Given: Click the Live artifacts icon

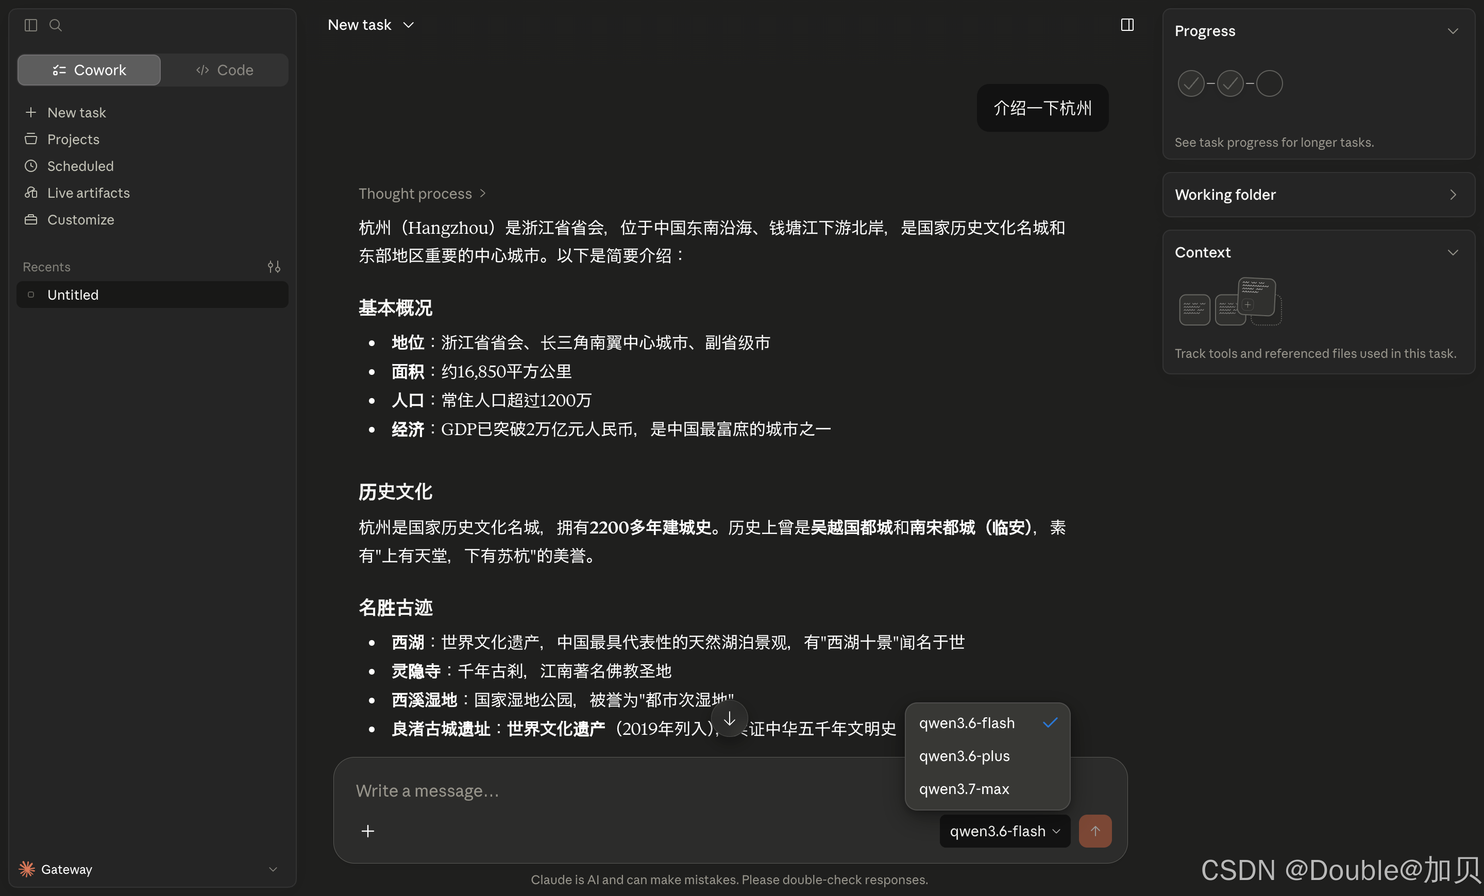Looking at the screenshot, I should click(31, 193).
